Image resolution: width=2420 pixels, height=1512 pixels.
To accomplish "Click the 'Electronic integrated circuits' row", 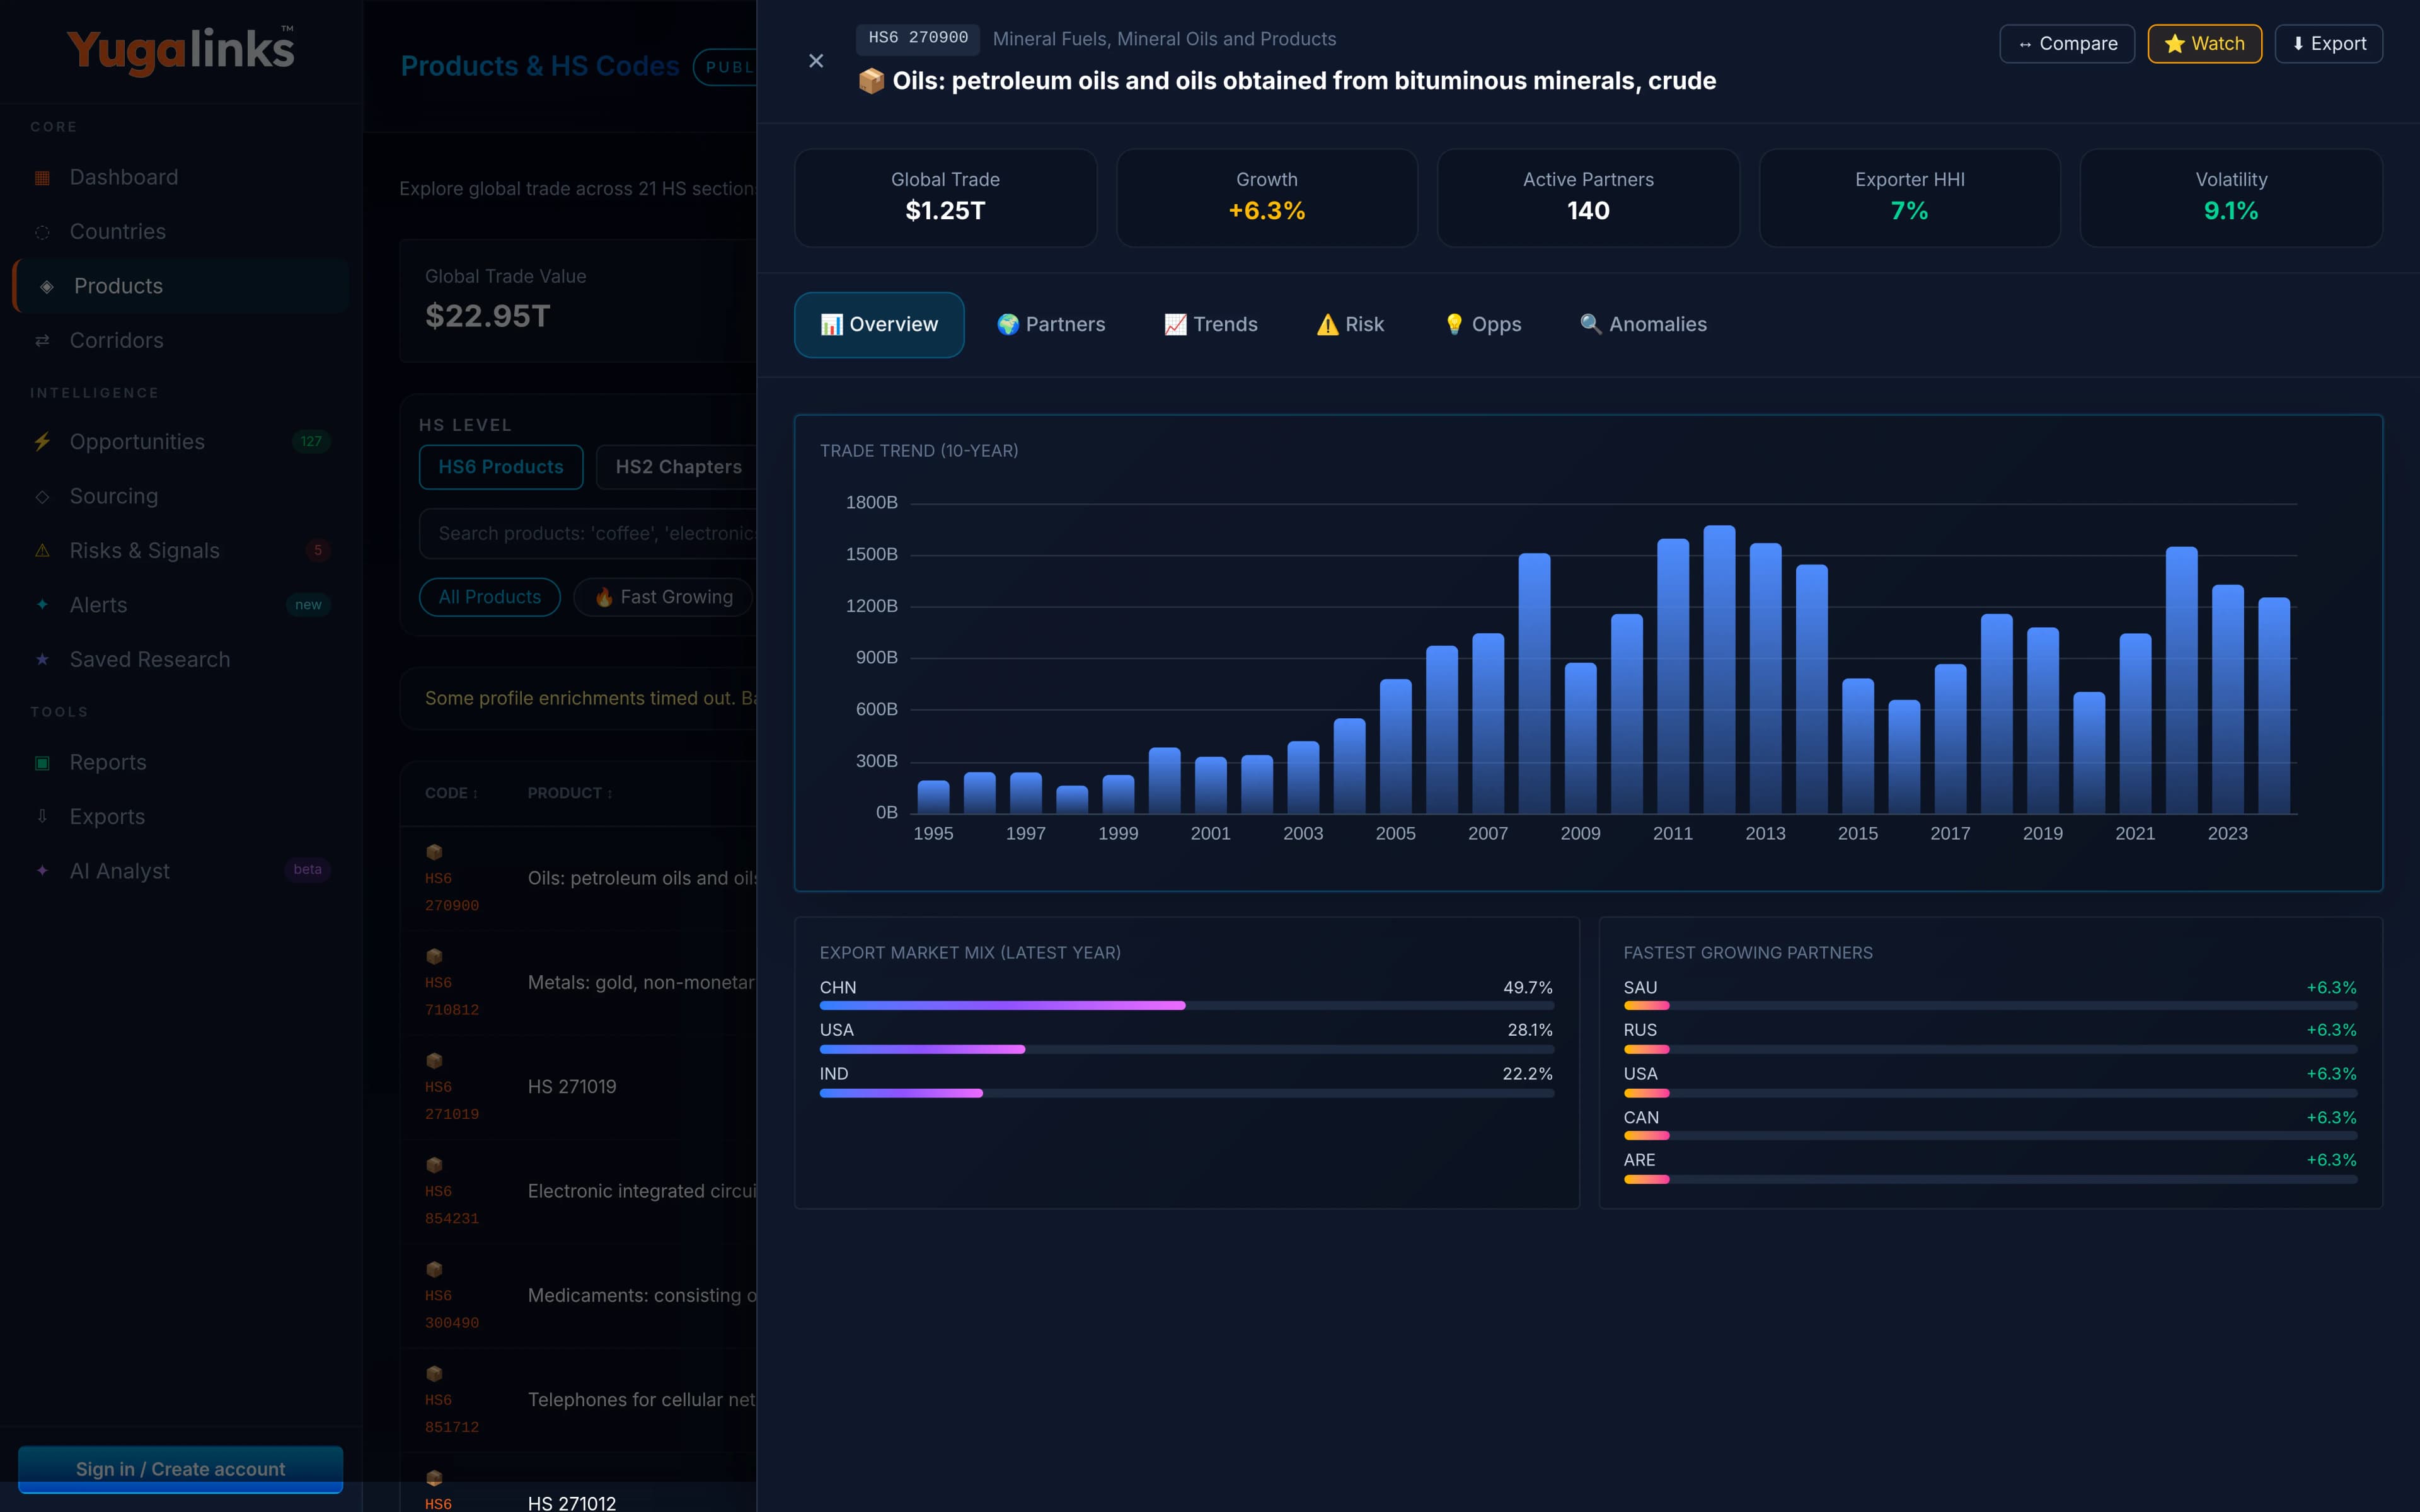I will (578, 1191).
